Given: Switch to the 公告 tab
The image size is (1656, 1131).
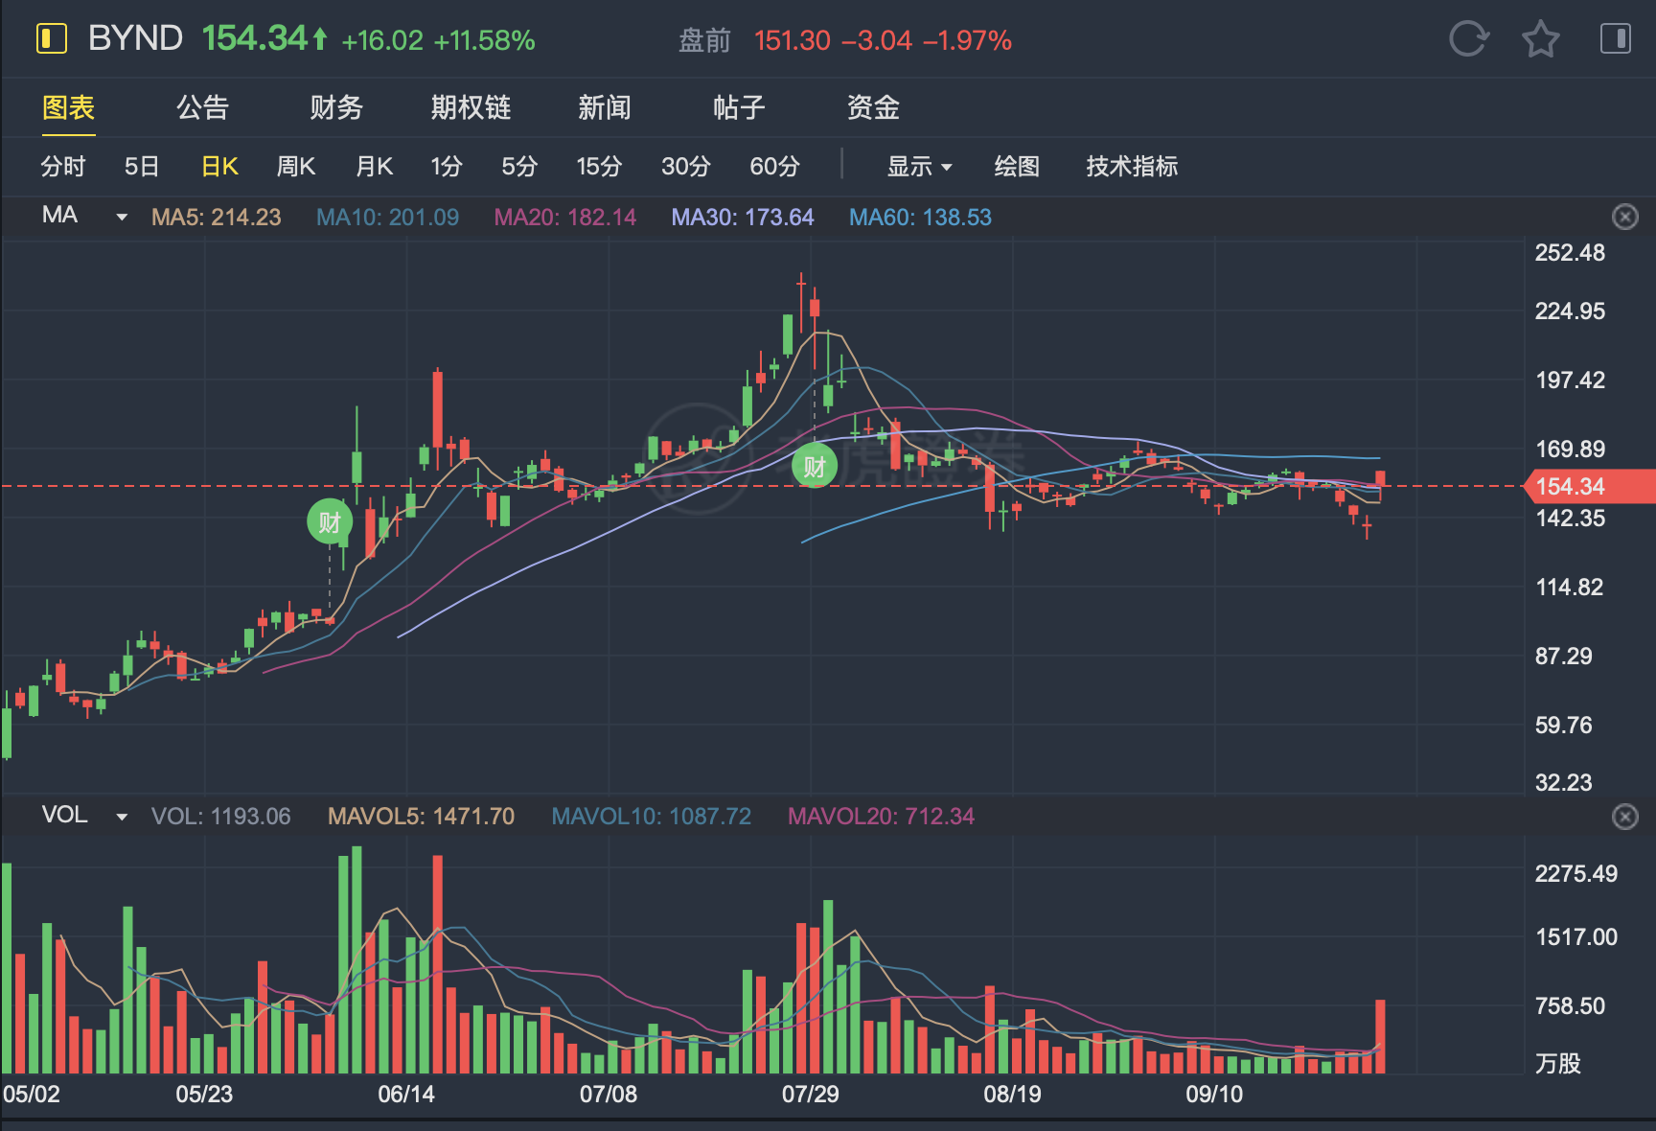Looking at the screenshot, I should click(202, 107).
